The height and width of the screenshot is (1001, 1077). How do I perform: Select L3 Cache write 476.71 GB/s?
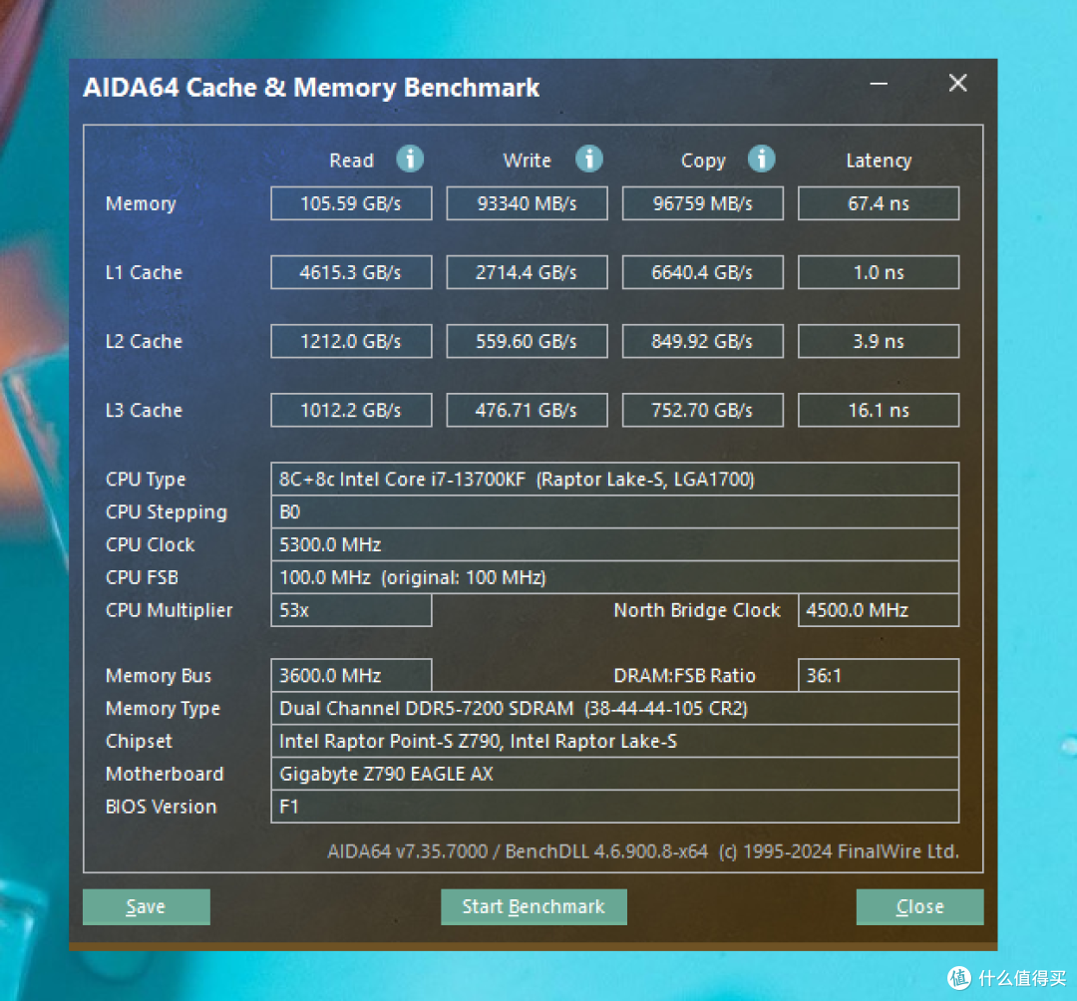click(x=527, y=410)
